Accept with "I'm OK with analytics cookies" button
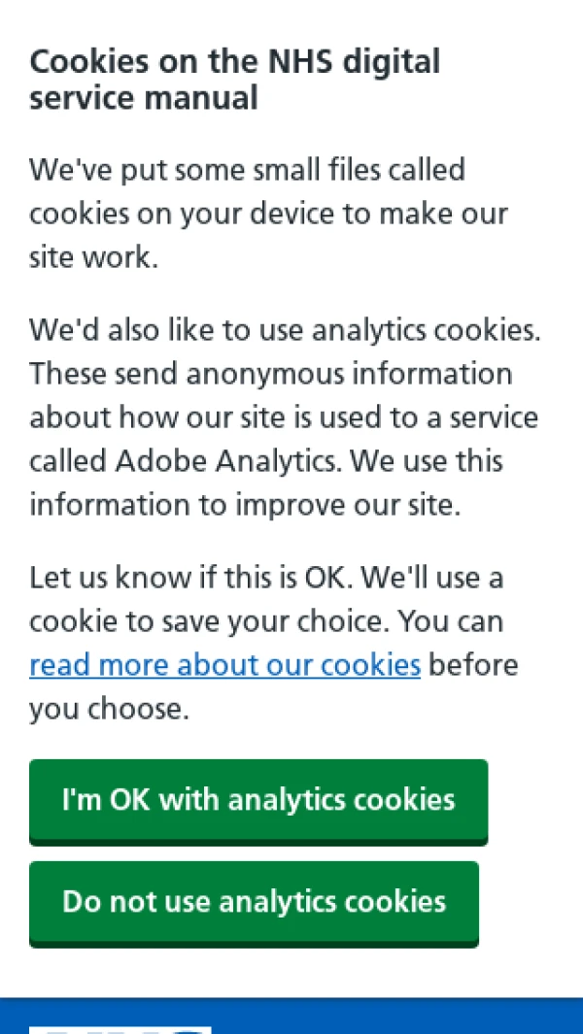 coord(258,801)
